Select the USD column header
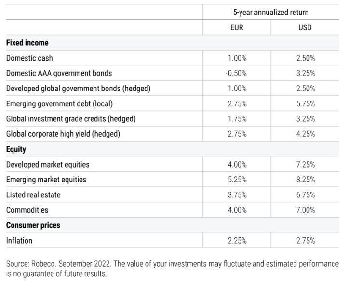 tap(305, 27)
